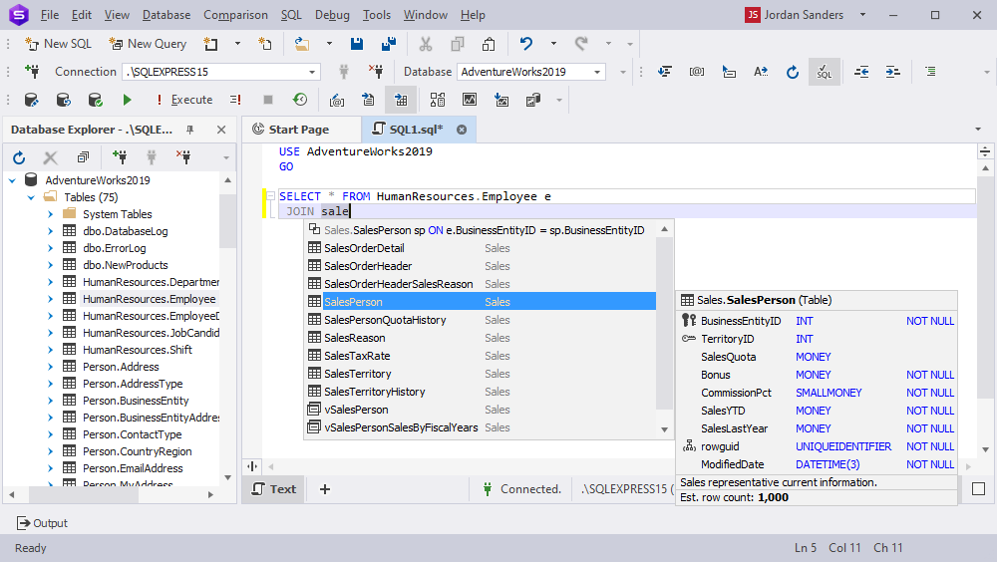The width and height of the screenshot is (997, 562).
Task: Open a New Query document
Action: coord(148,44)
